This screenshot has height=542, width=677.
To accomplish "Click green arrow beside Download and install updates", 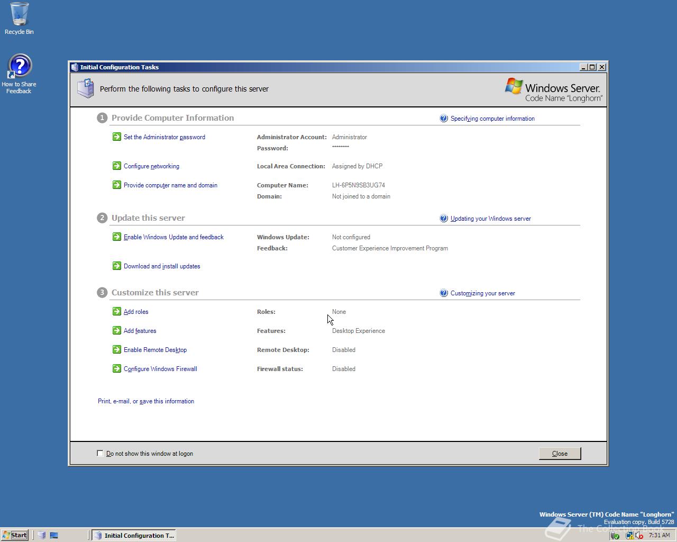I will click(117, 266).
